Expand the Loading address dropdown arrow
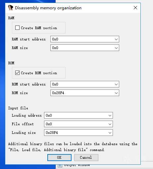 pos(110,115)
